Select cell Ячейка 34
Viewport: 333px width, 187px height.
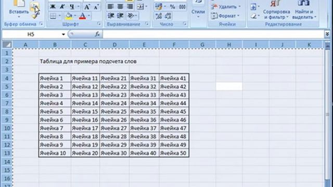pos(144,103)
